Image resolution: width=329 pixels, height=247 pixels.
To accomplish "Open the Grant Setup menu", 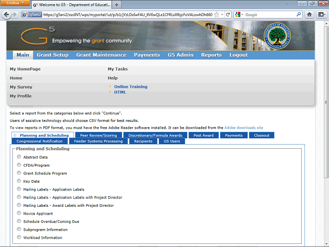I will click(x=52, y=55).
